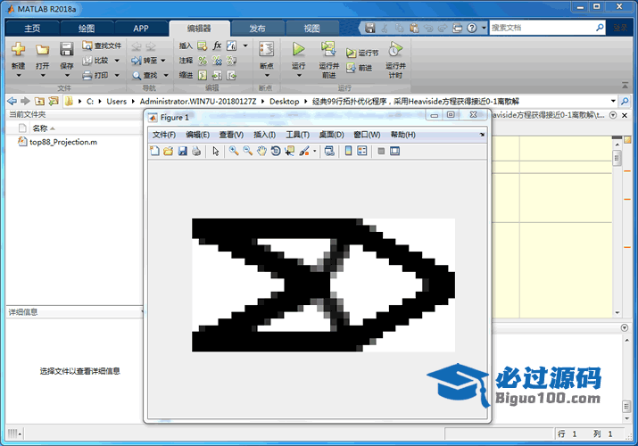Click the help question mark icon
The image size is (638, 446).
(471, 28)
